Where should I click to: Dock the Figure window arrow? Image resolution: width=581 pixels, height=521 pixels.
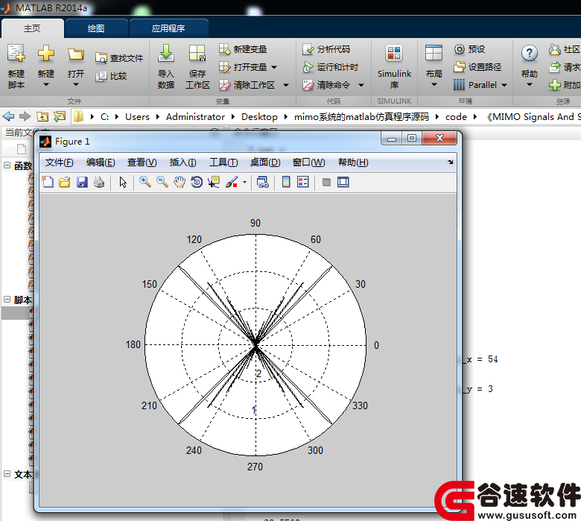coord(450,162)
